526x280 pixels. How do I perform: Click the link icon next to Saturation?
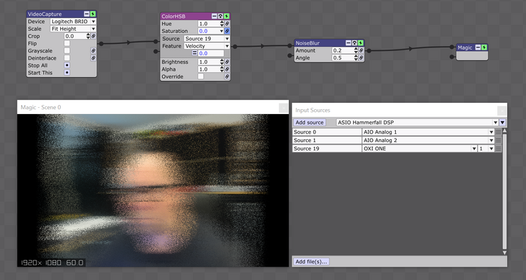click(227, 31)
